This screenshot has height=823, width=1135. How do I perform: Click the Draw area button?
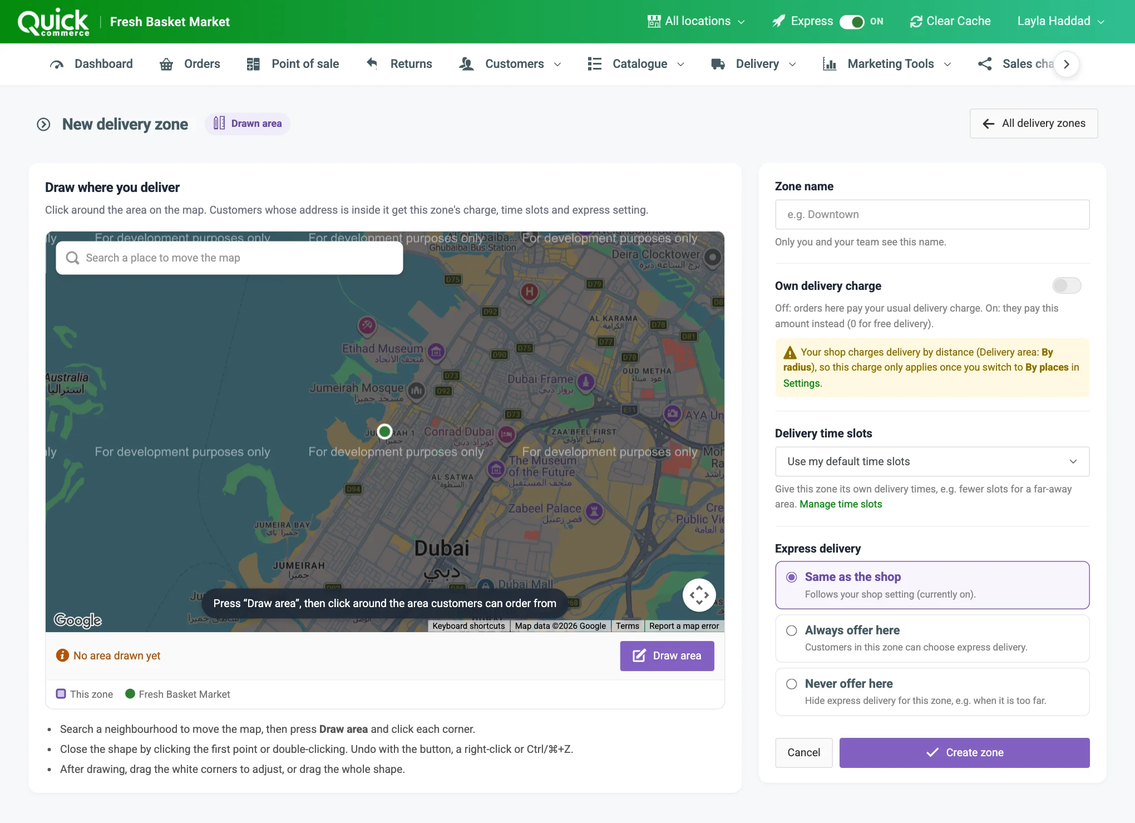(x=667, y=656)
